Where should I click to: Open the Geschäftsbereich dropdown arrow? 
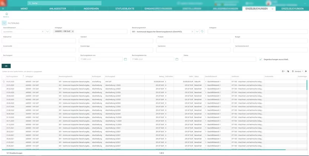tap(47, 32)
